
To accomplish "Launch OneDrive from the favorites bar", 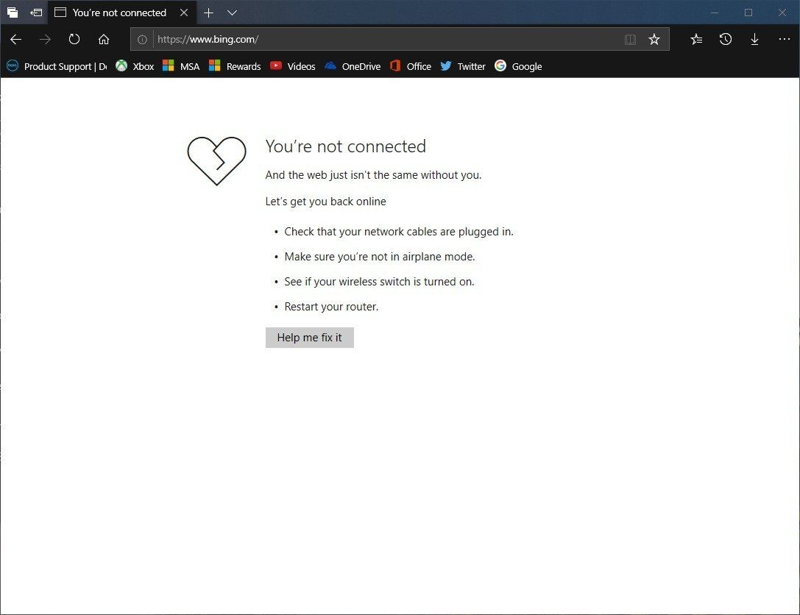I will pos(352,66).
